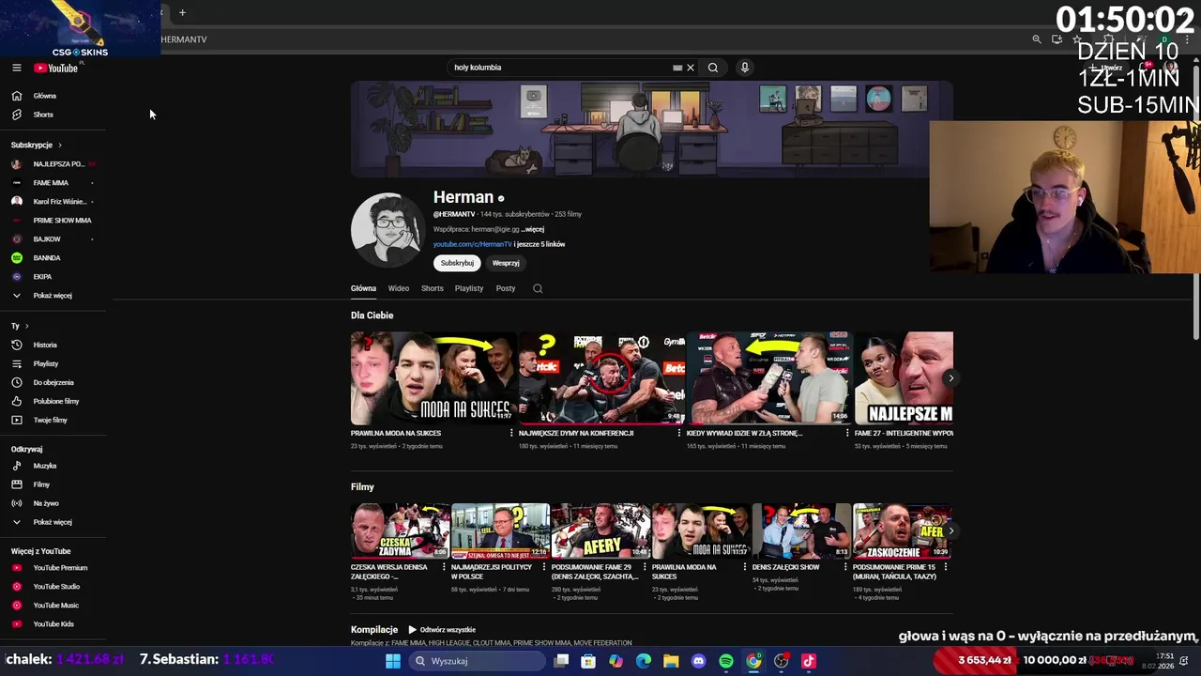The width and height of the screenshot is (1201, 676).
Task: Expand channel description with ...więcej
Action: (x=533, y=229)
